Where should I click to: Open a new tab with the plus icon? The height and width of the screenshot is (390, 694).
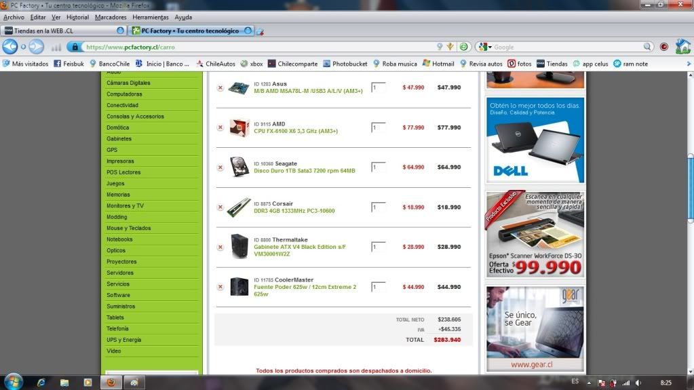point(261,31)
